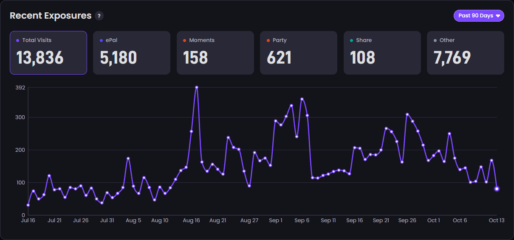The width and height of the screenshot is (514, 240).
Task: Click the Sep 26 peak data point
Action: click(x=407, y=114)
